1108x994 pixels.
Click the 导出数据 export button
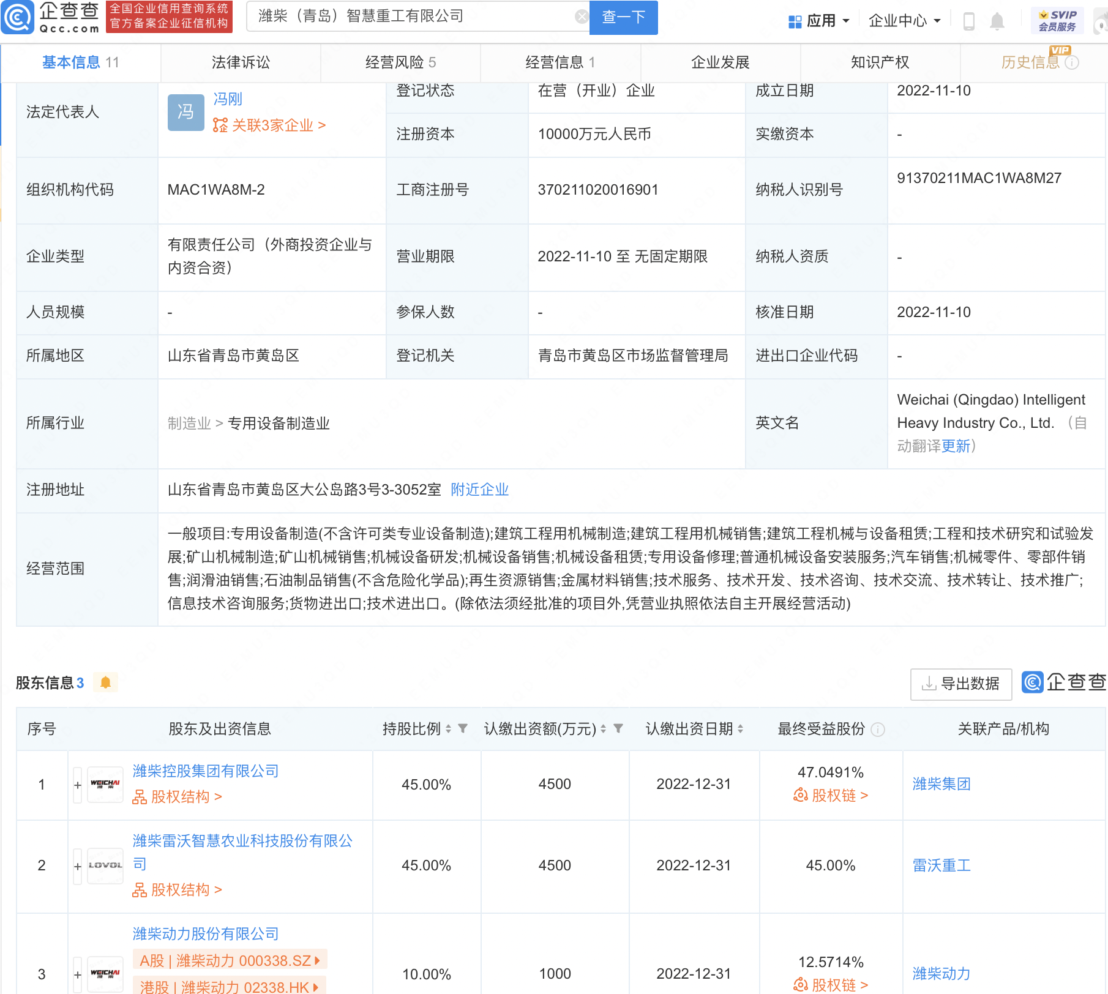point(960,684)
